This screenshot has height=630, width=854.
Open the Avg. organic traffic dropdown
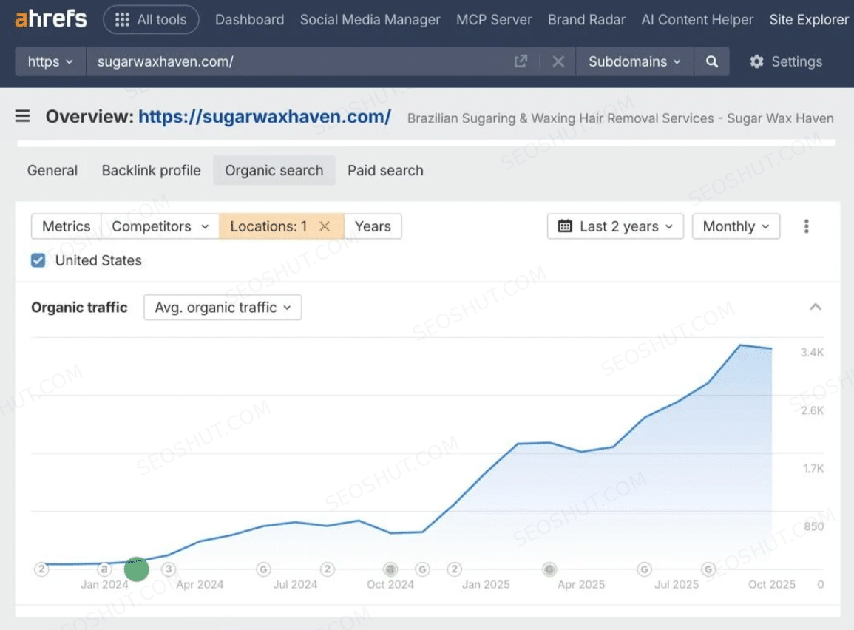coord(223,308)
